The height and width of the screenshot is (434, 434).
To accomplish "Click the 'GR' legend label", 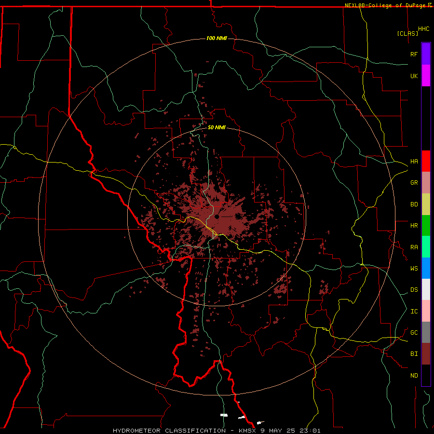I will click(414, 183).
